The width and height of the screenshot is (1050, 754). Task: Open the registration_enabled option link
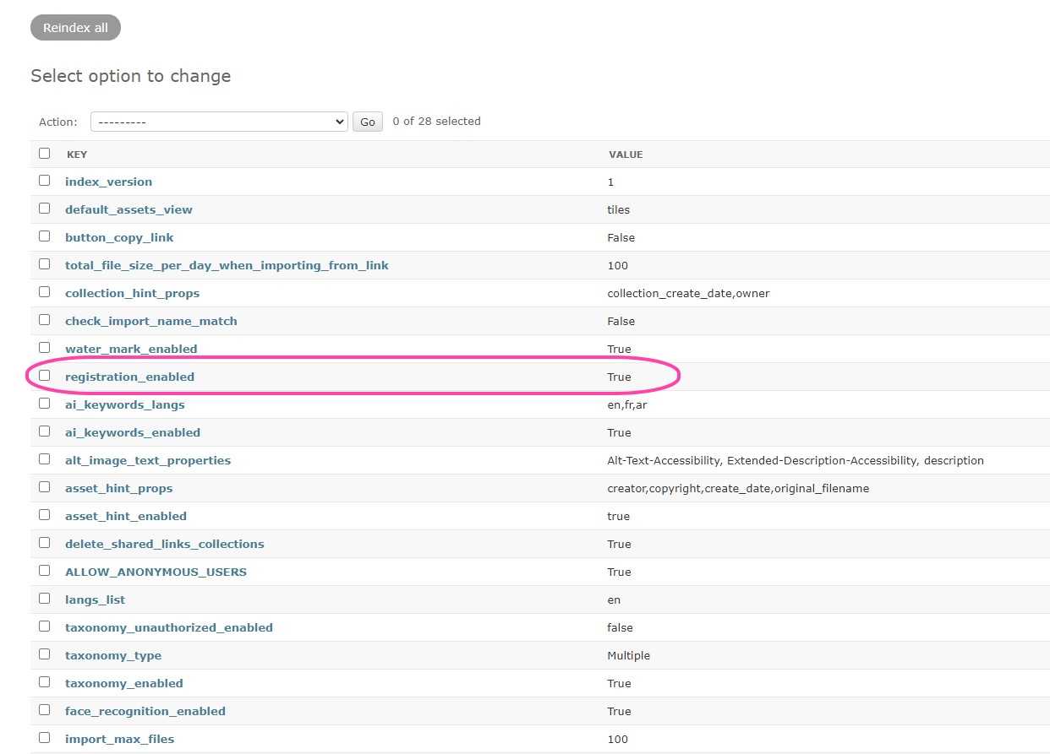[x=129, y=377]
